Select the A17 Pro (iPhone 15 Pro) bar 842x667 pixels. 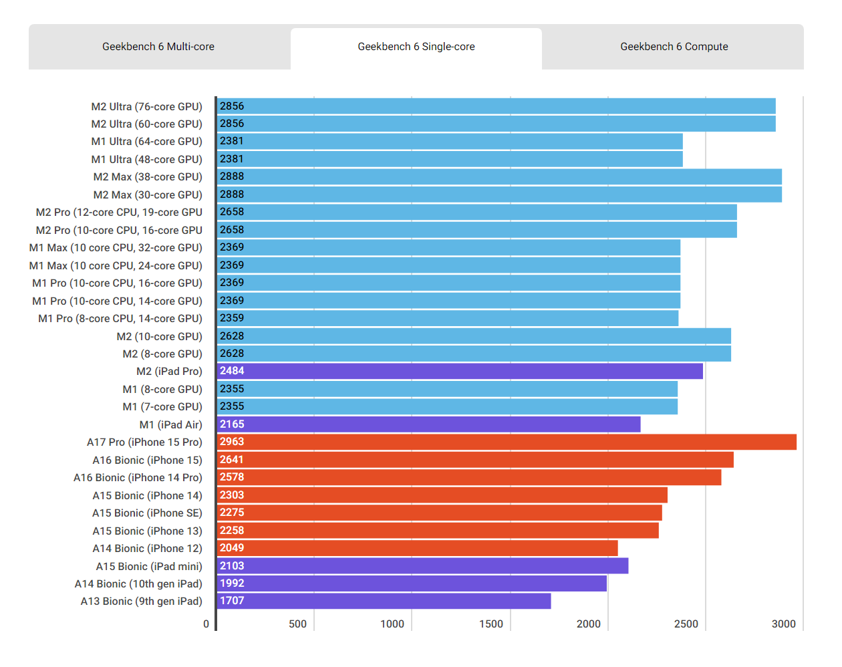[x=507, y=442]
